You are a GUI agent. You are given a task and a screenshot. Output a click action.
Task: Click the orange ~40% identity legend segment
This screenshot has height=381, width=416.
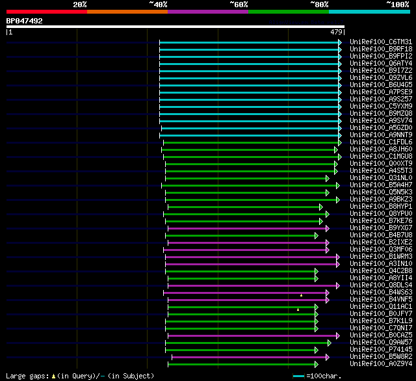point(127,12)
